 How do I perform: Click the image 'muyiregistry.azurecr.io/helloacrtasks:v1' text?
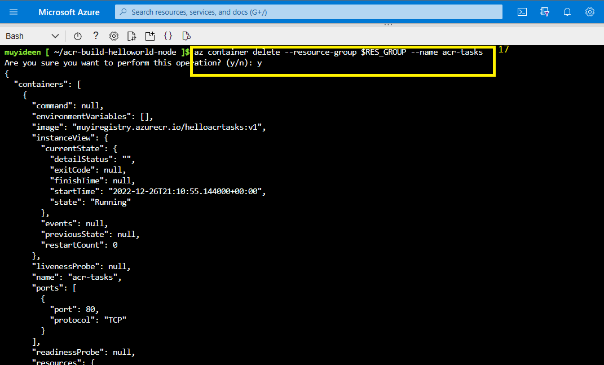coord(167,127)
